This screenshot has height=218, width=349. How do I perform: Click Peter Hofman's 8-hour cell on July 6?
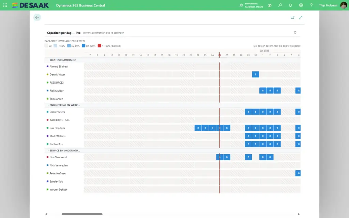(298, 173)
